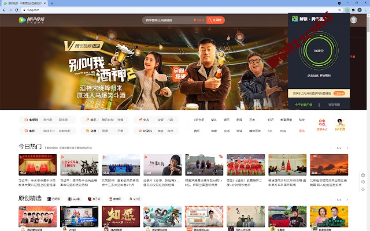Go to next page of 原创精选
Viewport: 370px width, 231px height.
[347, 200]
